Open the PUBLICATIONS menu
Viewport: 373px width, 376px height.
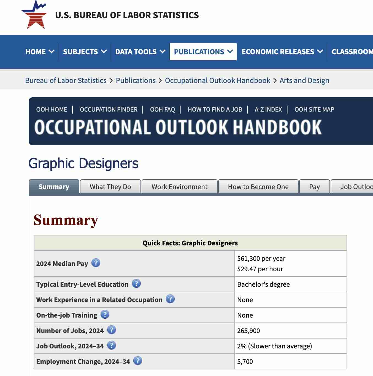click(203, 52)
